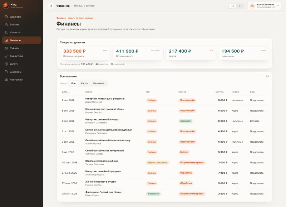The image size is (286, 207).
Task: Click the СТАТУС column header
Action: point(182,92)
